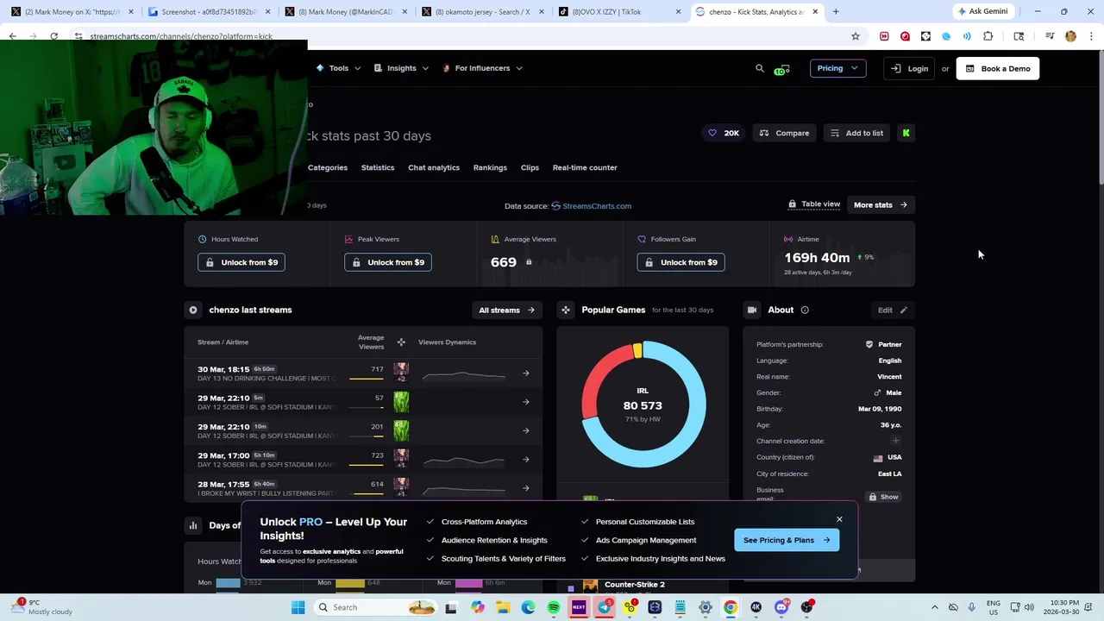The height and width of the screenshot is (621, 1104).
Task: Go back with the browser back arrow
Action: coord(13,36)
